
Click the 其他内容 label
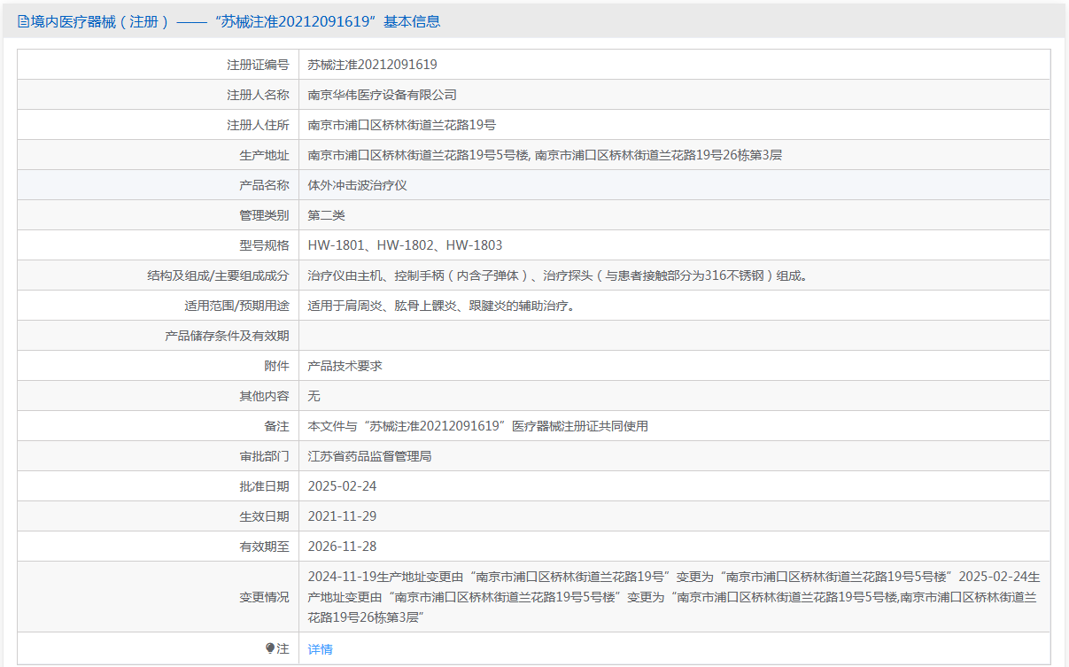click(x=264, y=396)
